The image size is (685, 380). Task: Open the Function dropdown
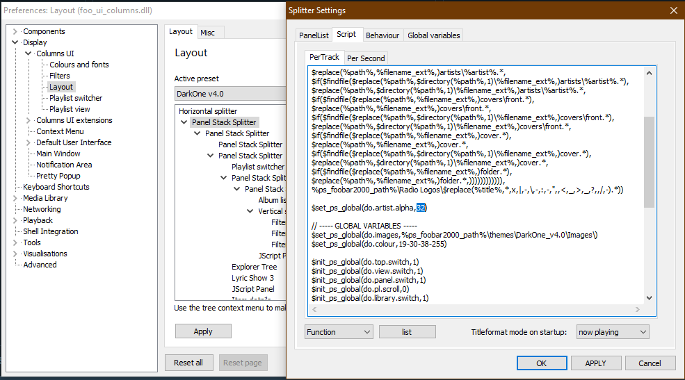(x=339, y=332)
